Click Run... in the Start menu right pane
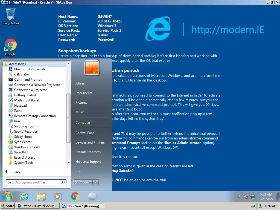Screen dimensions: 280x210 click(x=80, y=171)
